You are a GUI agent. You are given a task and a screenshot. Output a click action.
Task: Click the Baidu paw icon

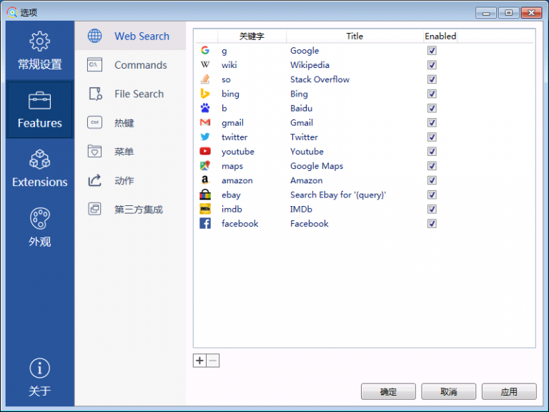(205, 109)
